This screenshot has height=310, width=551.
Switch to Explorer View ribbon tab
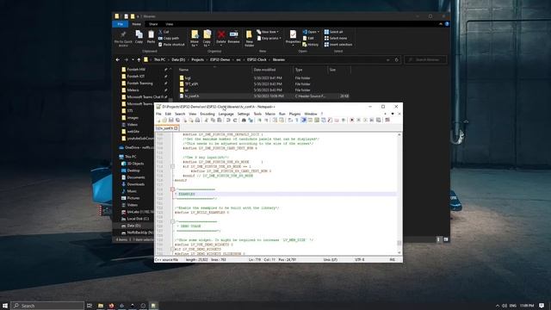170,24
